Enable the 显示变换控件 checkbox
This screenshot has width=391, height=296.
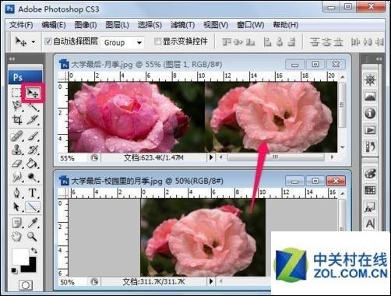[157, 41]
